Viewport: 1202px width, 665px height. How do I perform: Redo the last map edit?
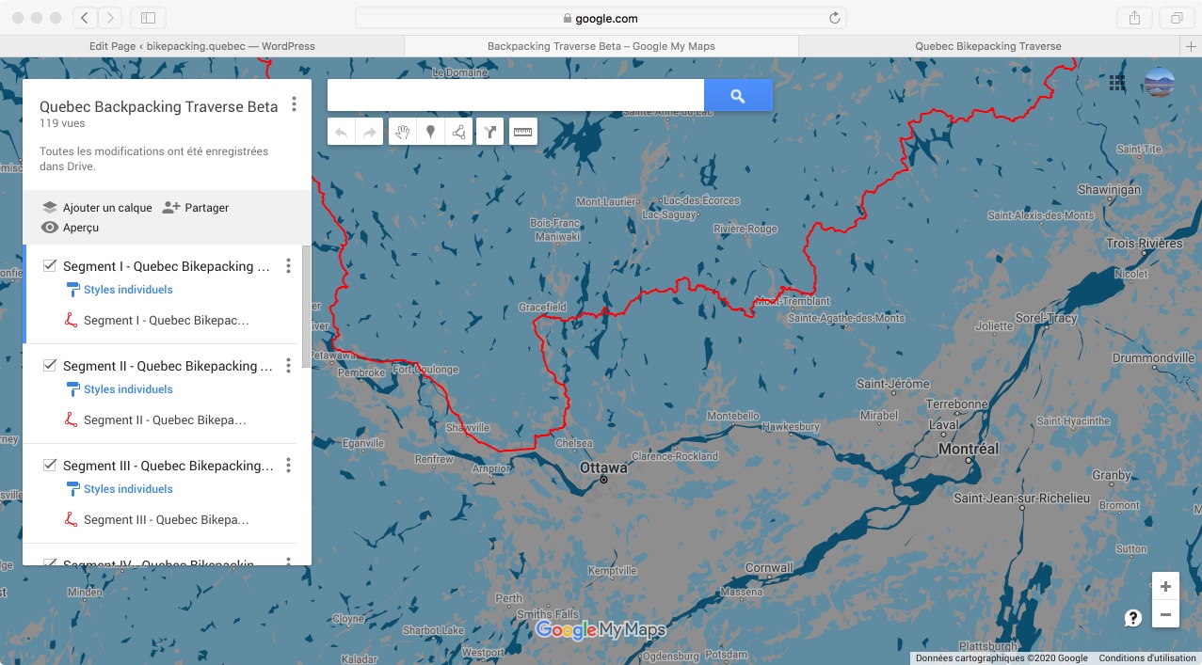pyautogui.click(x=370, y=133)
